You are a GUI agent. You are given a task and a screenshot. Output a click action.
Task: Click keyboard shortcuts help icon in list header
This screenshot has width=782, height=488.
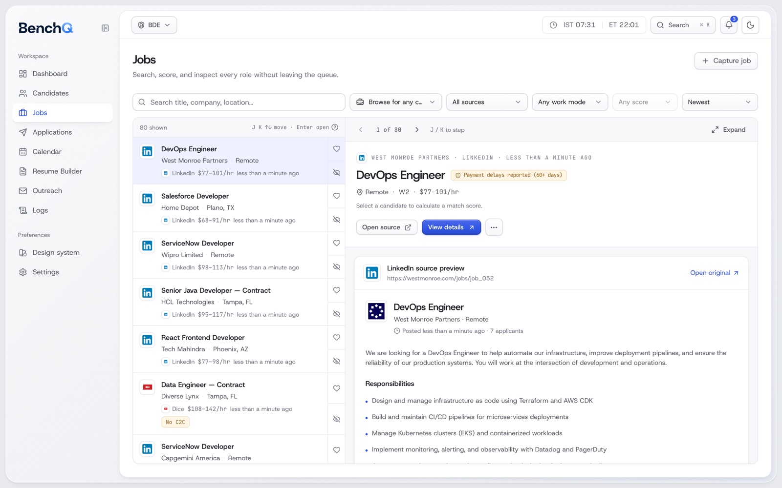(x=335, y=127)
